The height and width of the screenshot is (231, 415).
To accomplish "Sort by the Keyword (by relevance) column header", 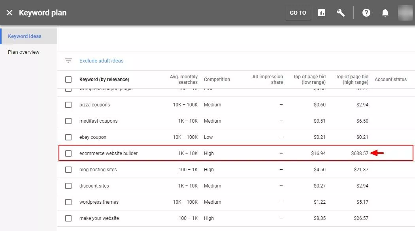I will click(104, 80).
